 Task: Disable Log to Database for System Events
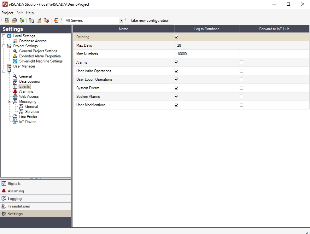[x=177, y=88]
